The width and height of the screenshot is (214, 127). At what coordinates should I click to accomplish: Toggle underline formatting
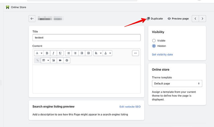(60, 53)
